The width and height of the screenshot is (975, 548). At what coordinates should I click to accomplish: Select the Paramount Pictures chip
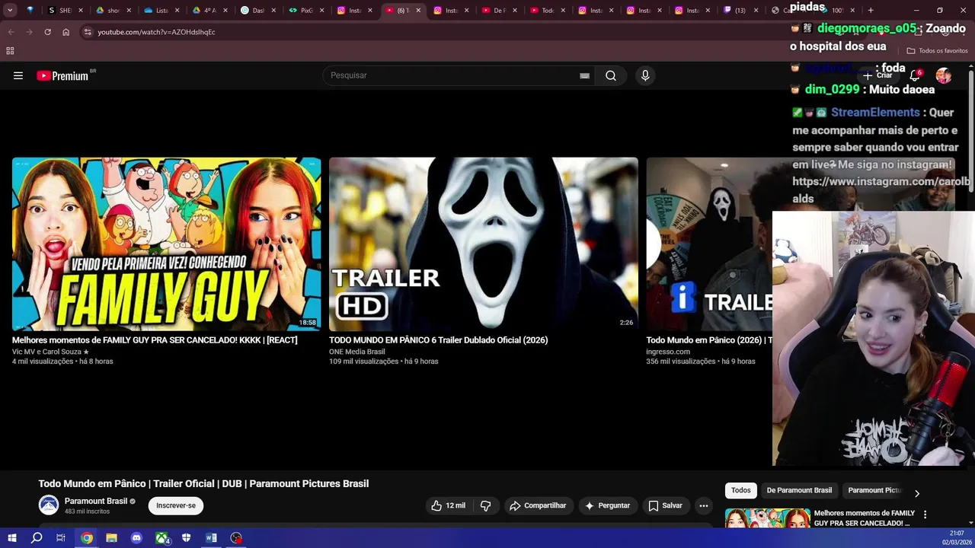[874, 490]
